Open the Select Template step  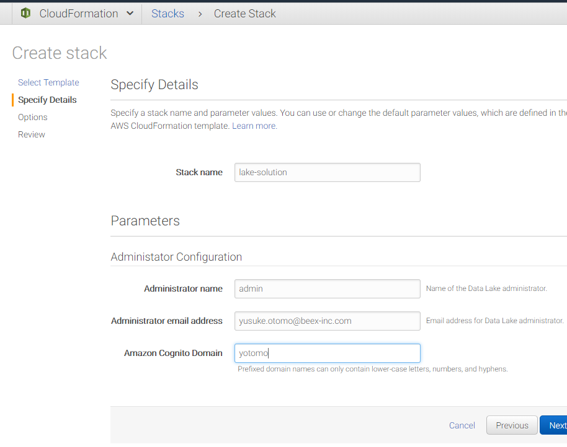[x=48, y=82]
